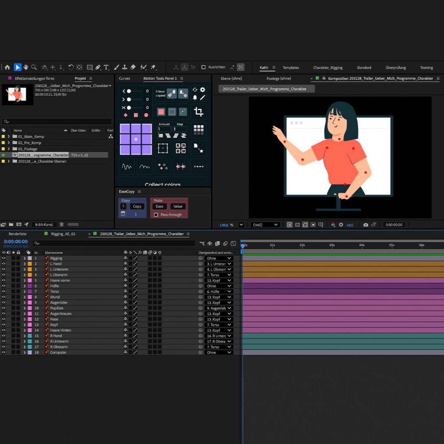Image resolution: width=444 pixels, height=444 pixels.
Task: Pick the Pen tool
Action: tap(98, 67)
